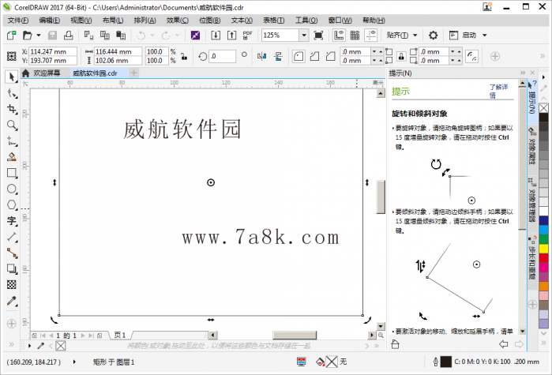Select the Connector tool

[12, 253]
